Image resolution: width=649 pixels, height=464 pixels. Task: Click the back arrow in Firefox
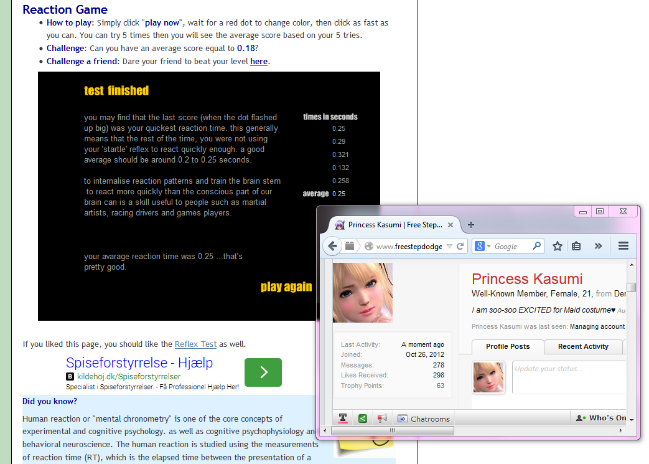click(x=332, y=246)
